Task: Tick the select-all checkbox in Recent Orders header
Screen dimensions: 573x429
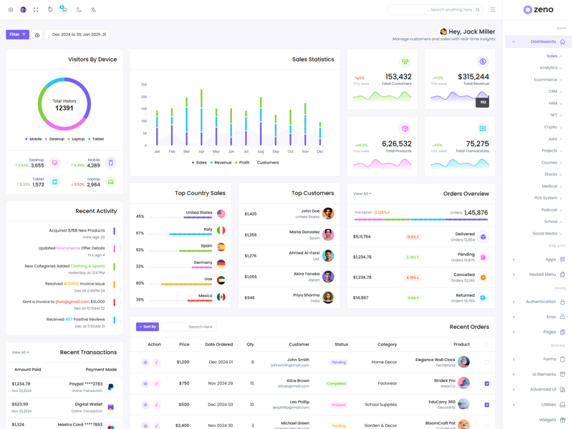Action: click(486, 345)
